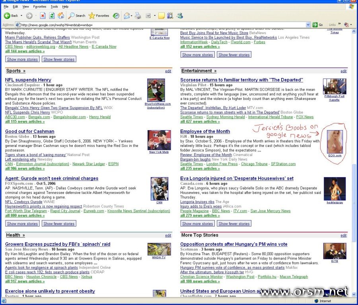Launch Messenger from the toolbar icon
The height and width of the screenshot is (305, 358).
(x=180, y=16)
